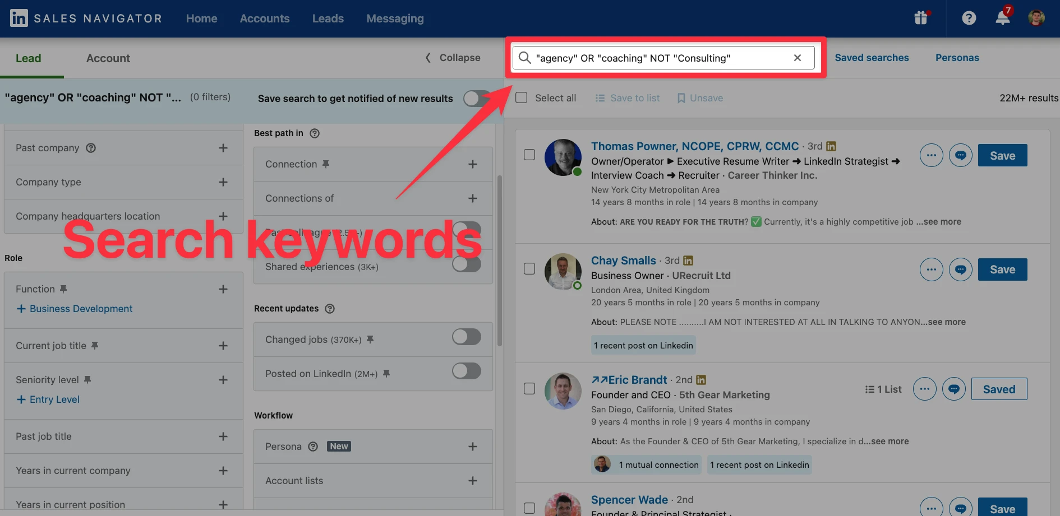This screenshot has width=1060, height=516.
Task: Select Chay Smalls' checkbox
Action: 529,269
